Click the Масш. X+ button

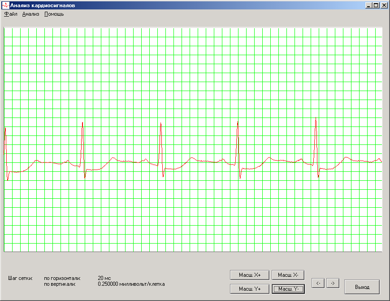coord(250,275)
